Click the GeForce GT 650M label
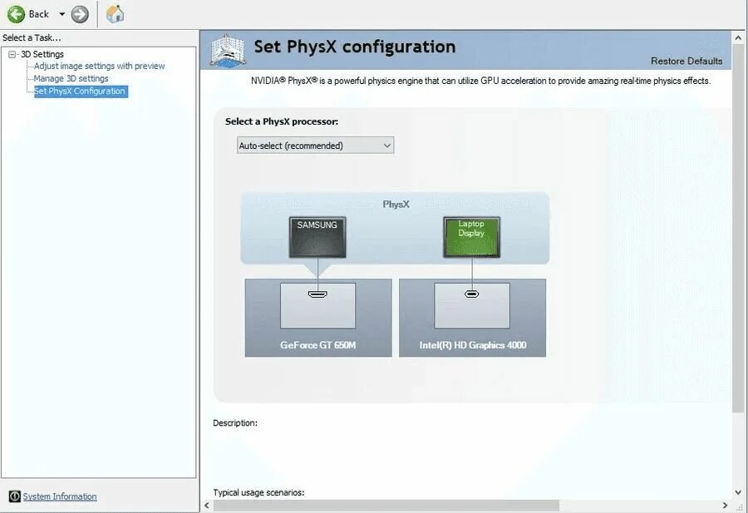748x513 pixels. (x=317, y=345)
